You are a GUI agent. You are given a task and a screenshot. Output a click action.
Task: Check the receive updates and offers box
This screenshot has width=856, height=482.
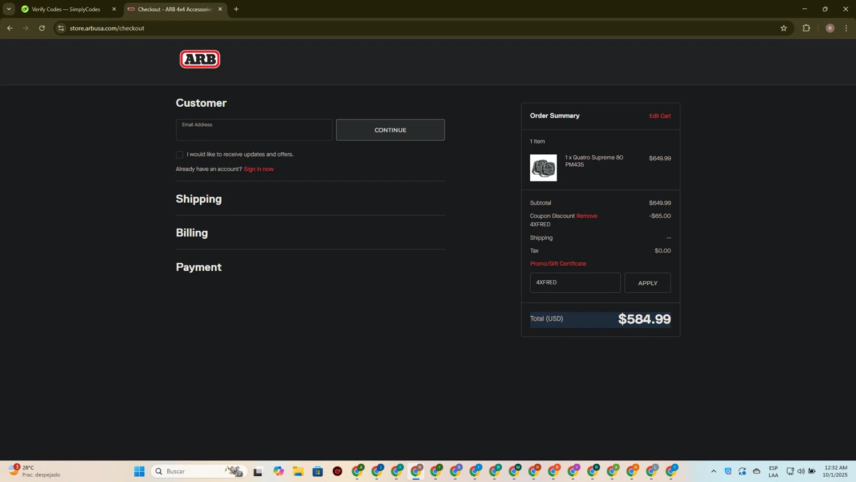click(180, 155)
